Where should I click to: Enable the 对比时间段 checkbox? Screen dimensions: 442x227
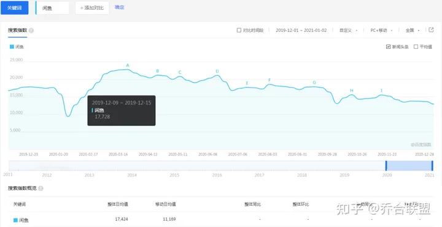[239, 30]
